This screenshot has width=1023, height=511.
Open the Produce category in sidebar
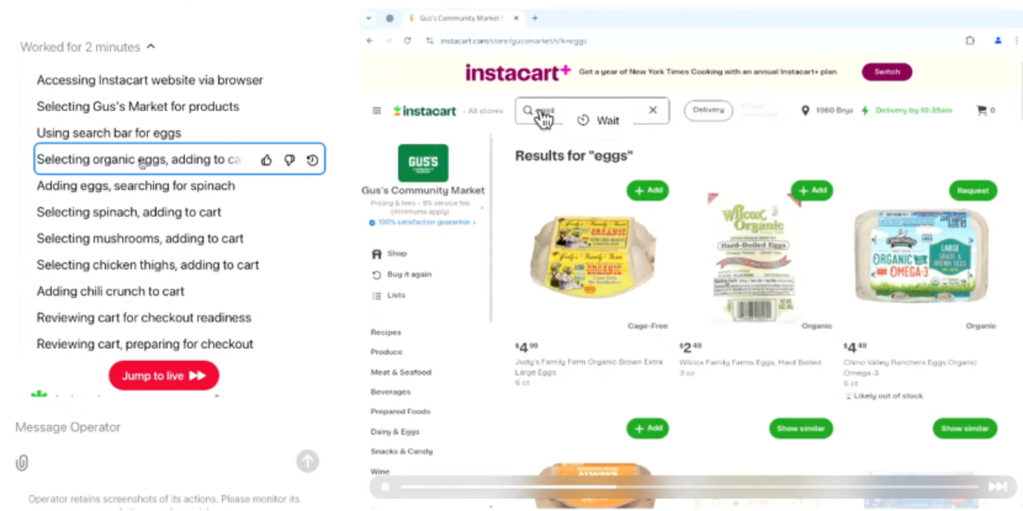click(x=386, y=352)
